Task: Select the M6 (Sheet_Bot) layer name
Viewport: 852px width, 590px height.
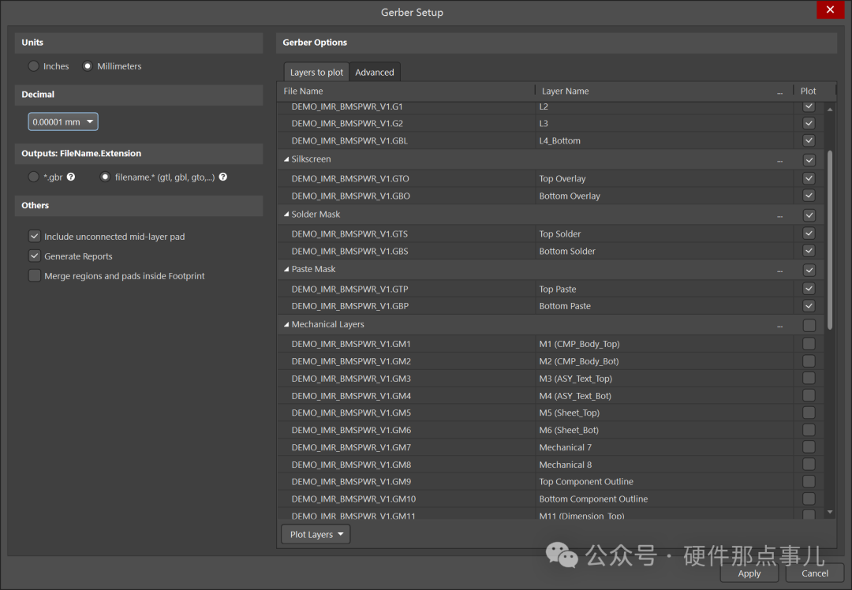Action: point(569,430)
